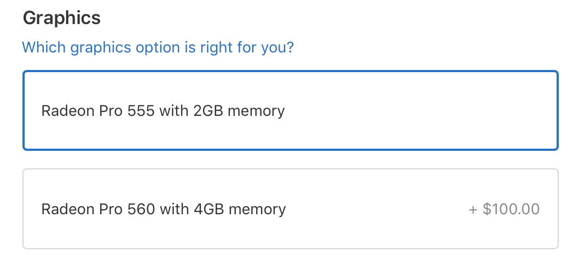Click the Graphics section heading
579x270 pixels.
(62, 17)
